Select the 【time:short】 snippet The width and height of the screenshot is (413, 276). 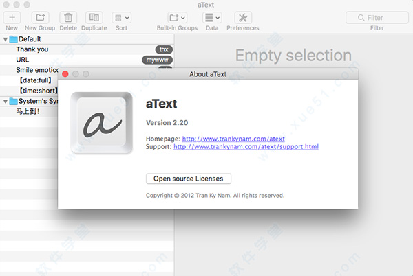tap(38, 91)
